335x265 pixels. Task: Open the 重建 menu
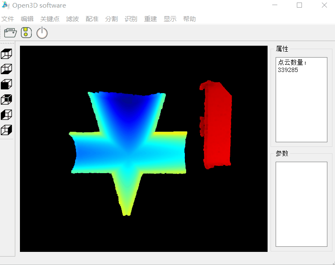click(x=151, y=19)
